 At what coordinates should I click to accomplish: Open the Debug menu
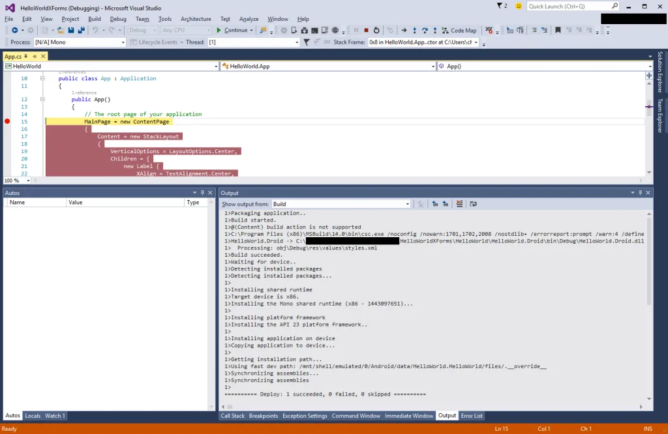pyautogui.click(x=118, y=19)
